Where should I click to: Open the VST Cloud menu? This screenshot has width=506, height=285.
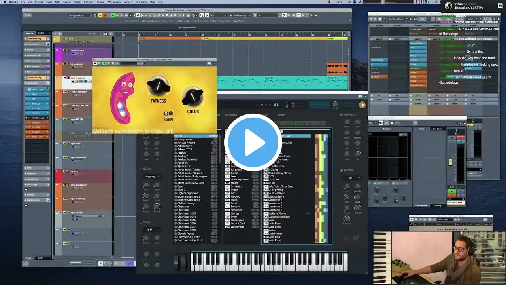tap(141, 2)
